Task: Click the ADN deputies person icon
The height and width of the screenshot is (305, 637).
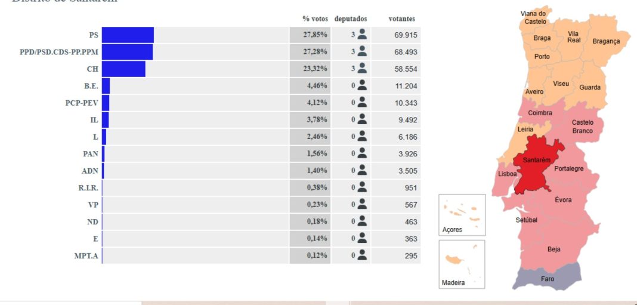Action: [x=362, y=170]
